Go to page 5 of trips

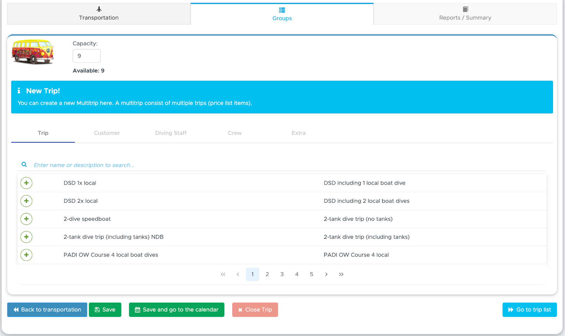[311, 274]
